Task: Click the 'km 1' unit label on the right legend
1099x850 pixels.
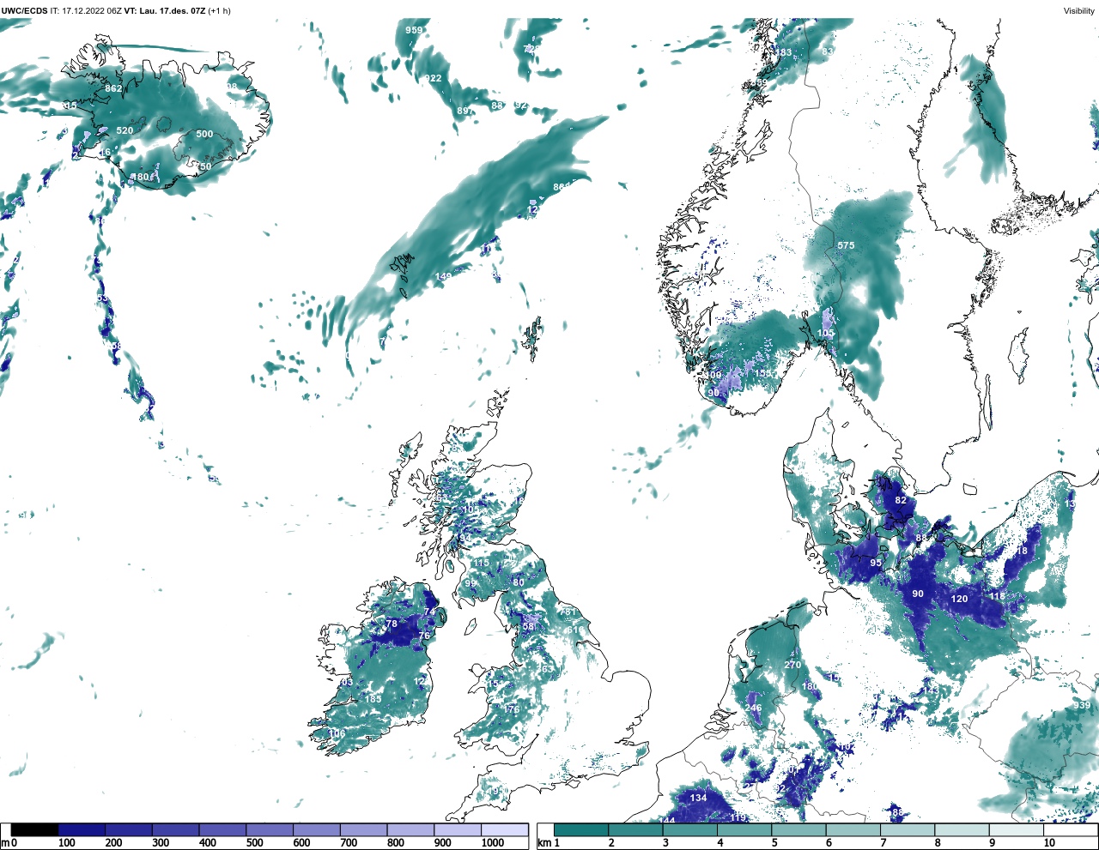Action: pos(549,843)
